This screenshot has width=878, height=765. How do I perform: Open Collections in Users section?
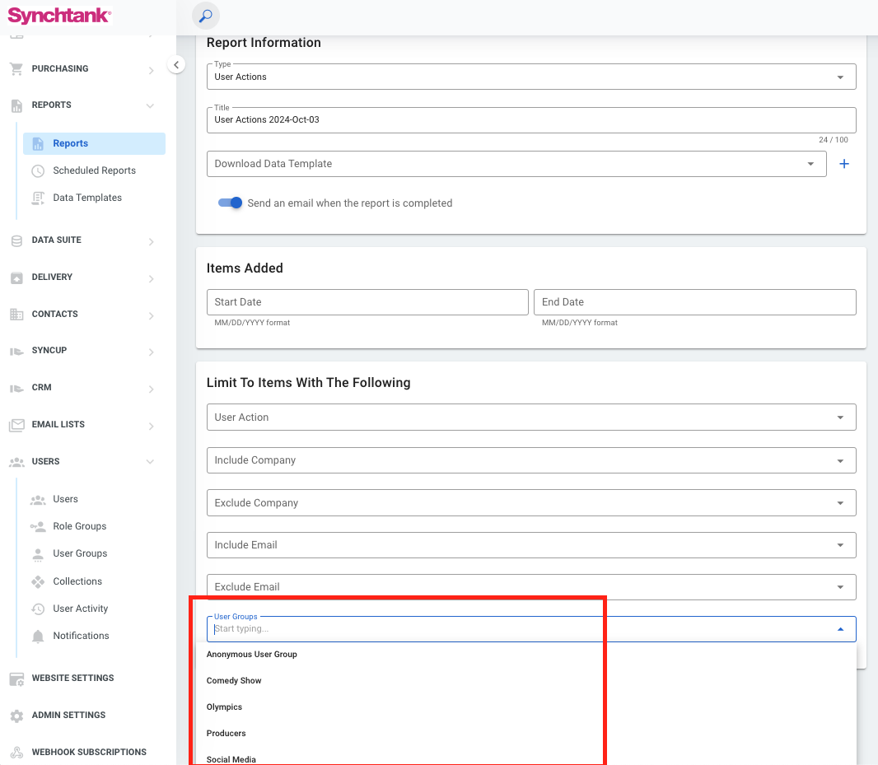(x=77, y=581)
